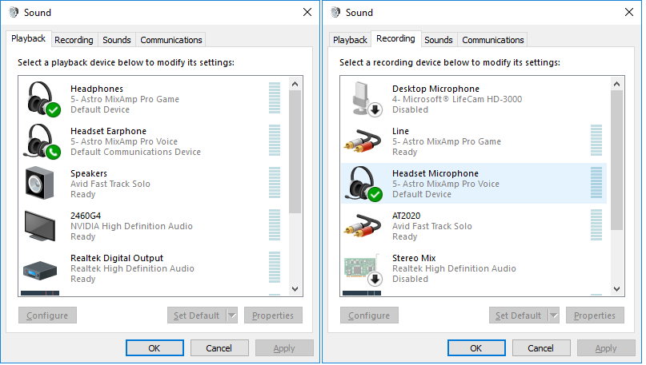Select the "4- Microsoft® LifeCam HD-3000" text
This screenshot has width=646, height=365.
[x=457, y=99]
